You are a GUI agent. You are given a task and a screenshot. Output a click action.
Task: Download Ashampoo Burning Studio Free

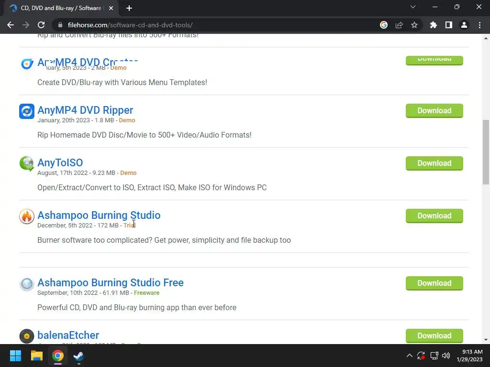434,283
